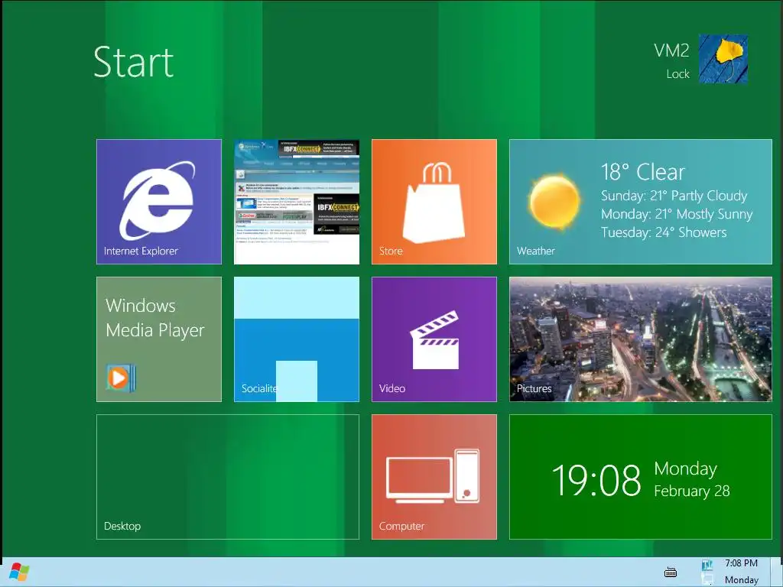This screenshot has height=587, width=783.
Task: Open the Video clapperboard tile
Action: [x=434, y=339]
